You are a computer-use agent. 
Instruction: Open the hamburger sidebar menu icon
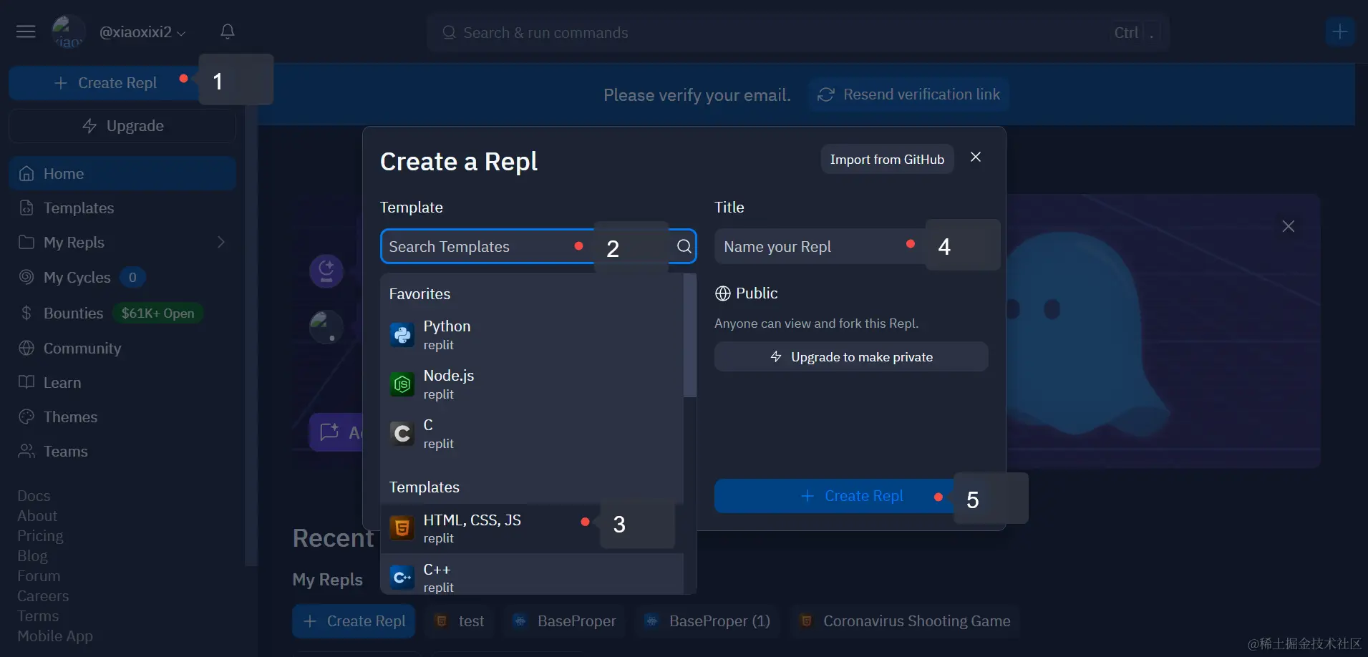(26, 31)
